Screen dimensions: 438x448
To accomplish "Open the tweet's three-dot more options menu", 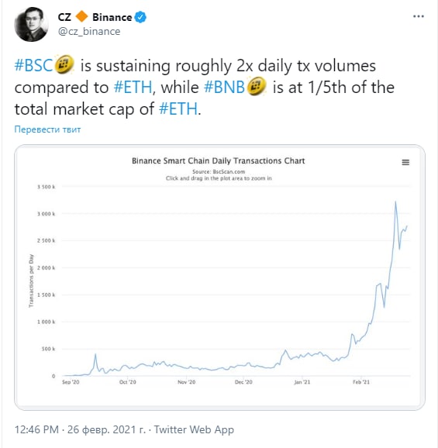I will click(x=419, y=16).
